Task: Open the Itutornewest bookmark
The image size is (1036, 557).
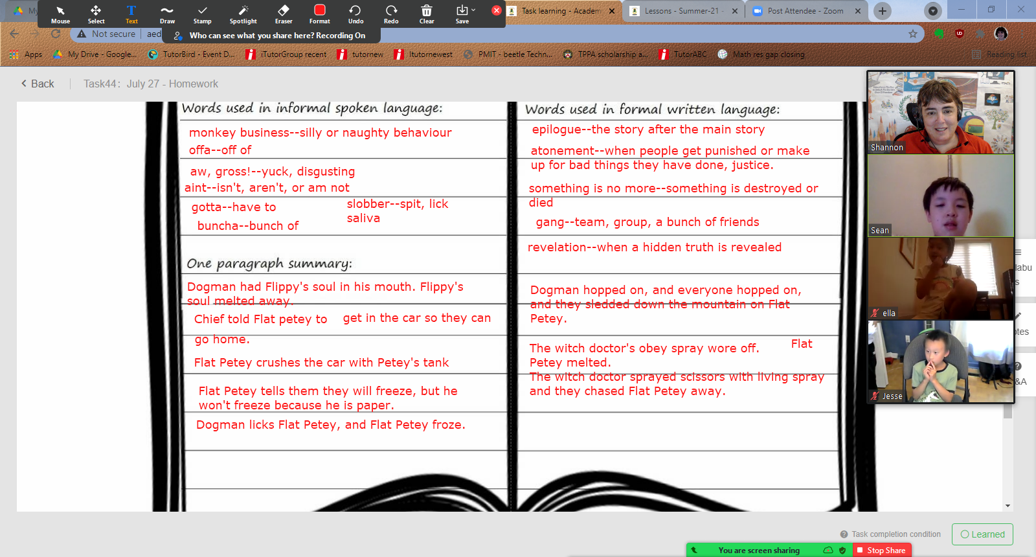Action: [423, 54]
